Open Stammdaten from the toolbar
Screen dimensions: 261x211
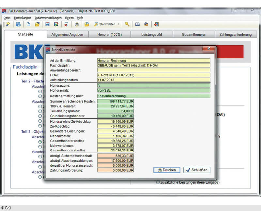coord(105,24)
